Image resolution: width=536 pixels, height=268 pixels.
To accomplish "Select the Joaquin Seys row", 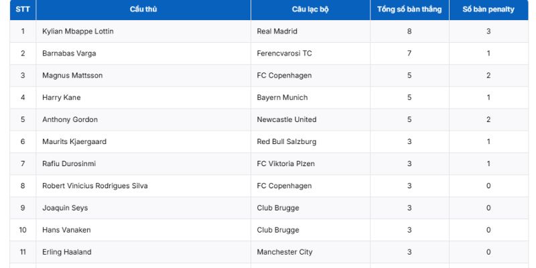I will (64, 208).
